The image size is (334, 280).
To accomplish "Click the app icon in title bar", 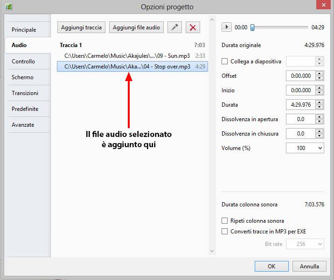I will pos(8,7).
